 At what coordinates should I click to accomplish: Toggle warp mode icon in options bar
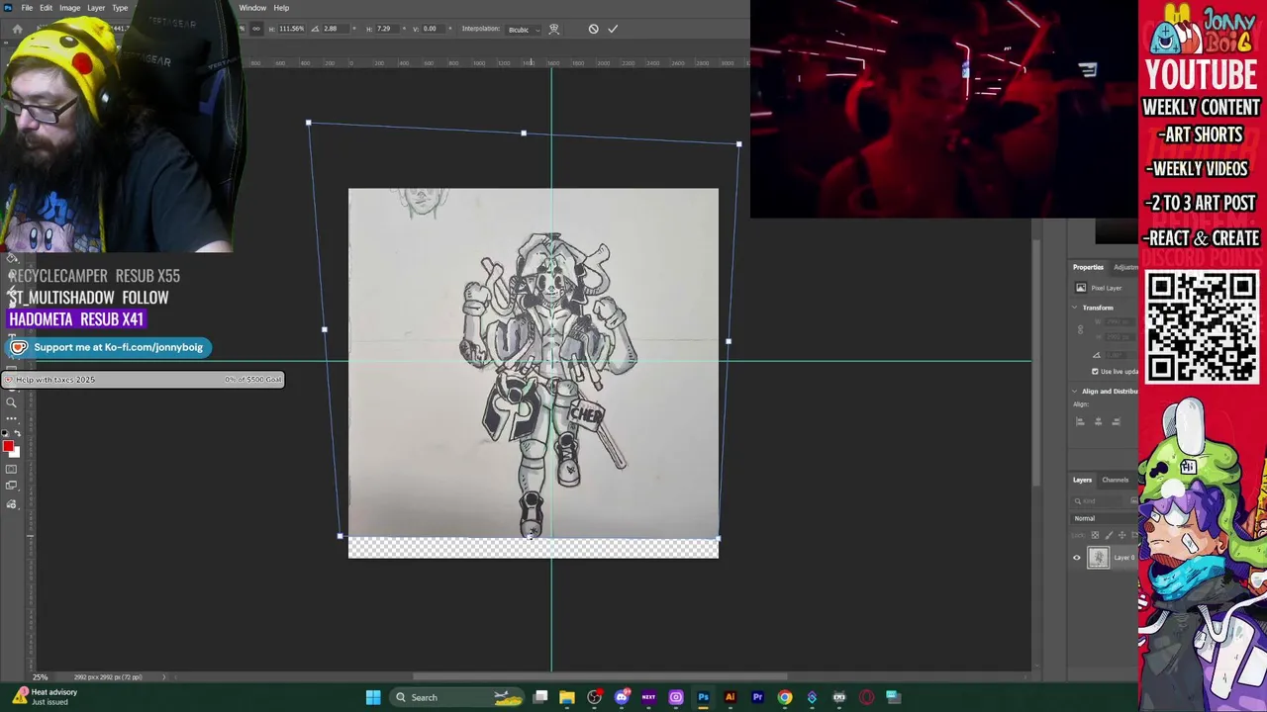554,29
